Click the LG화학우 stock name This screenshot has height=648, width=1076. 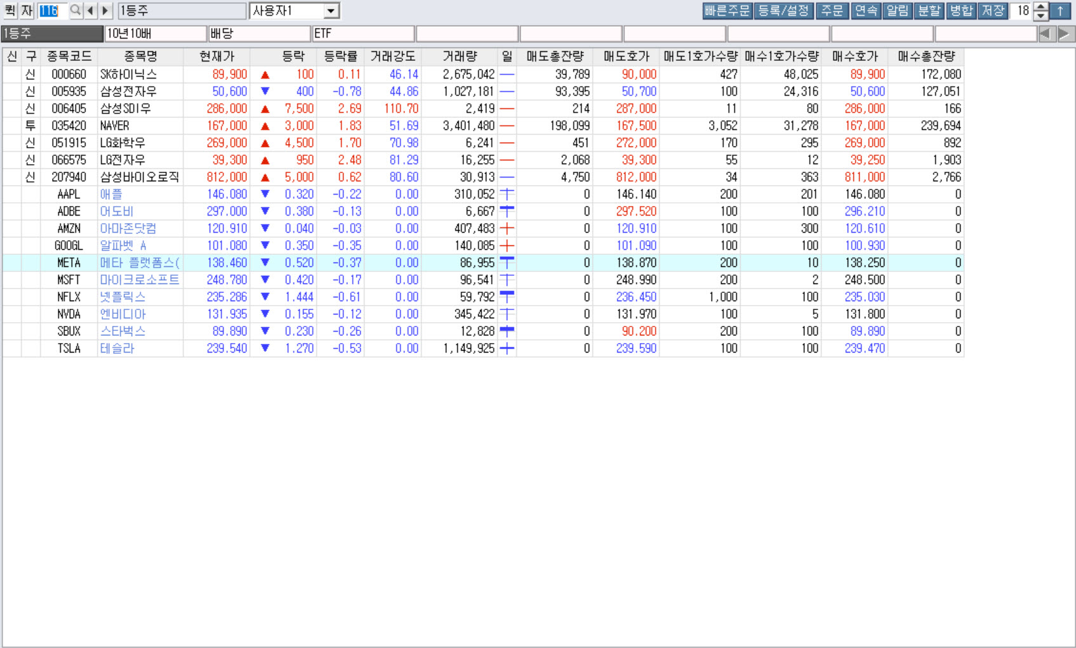pos(123,143)
